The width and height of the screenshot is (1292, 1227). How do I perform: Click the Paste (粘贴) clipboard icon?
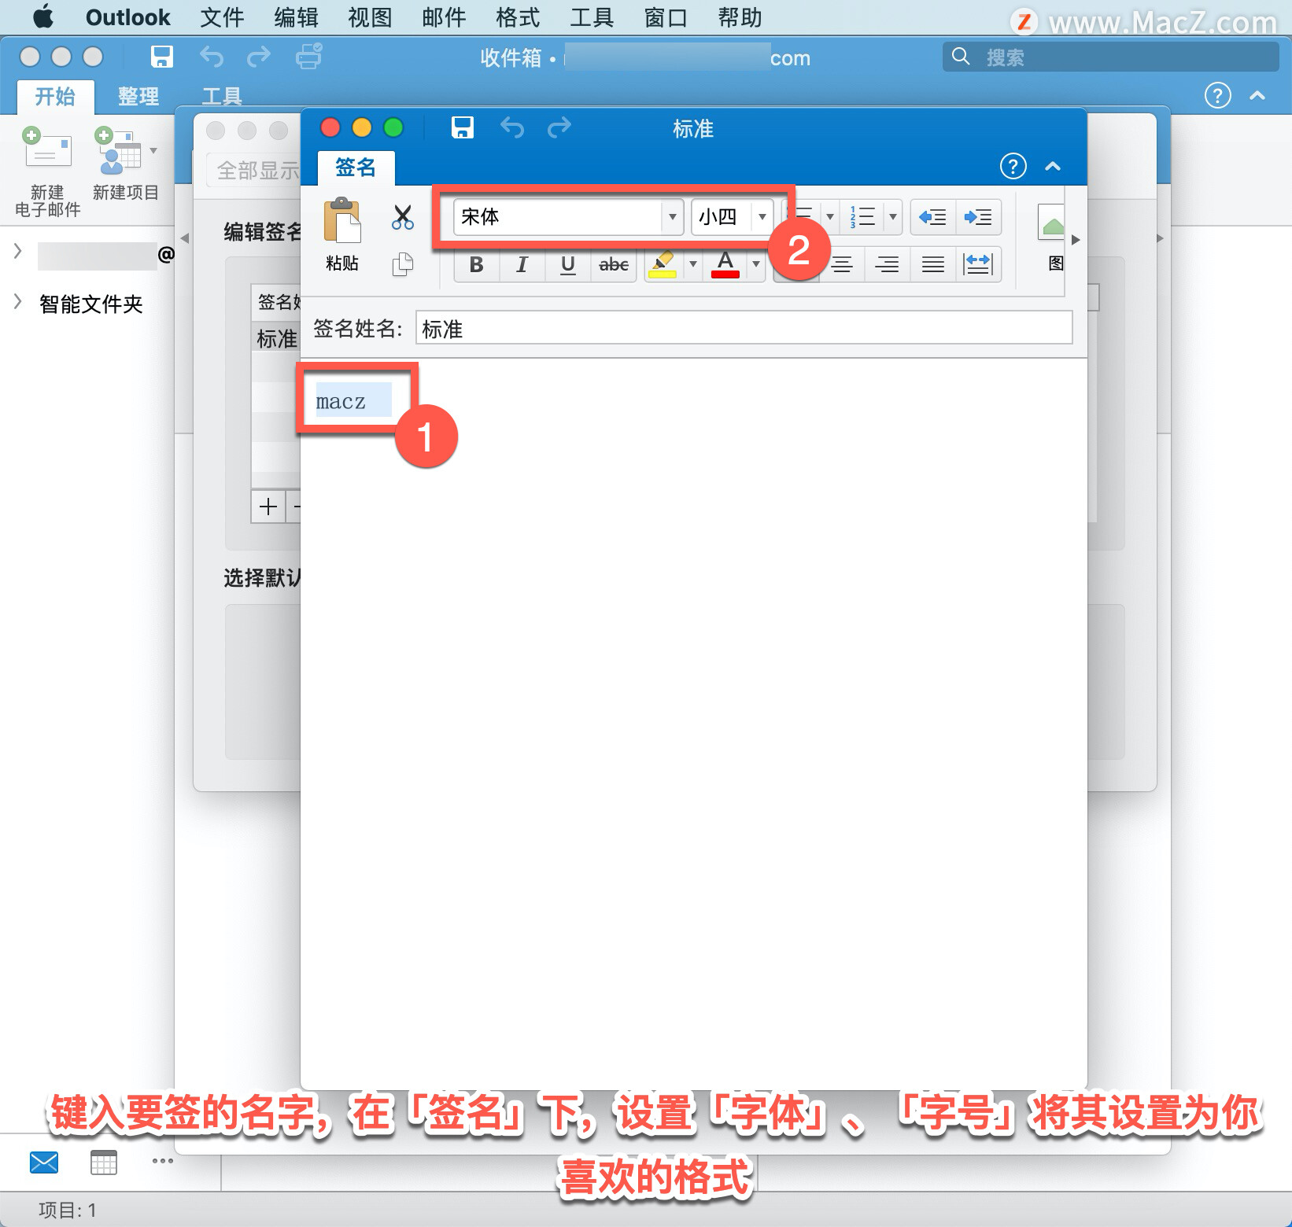coord(342,220)
